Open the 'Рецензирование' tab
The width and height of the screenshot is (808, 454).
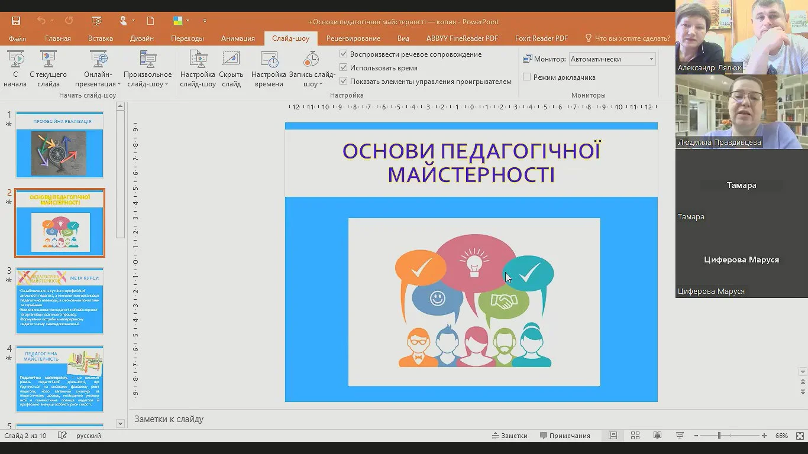pos(353,38)
